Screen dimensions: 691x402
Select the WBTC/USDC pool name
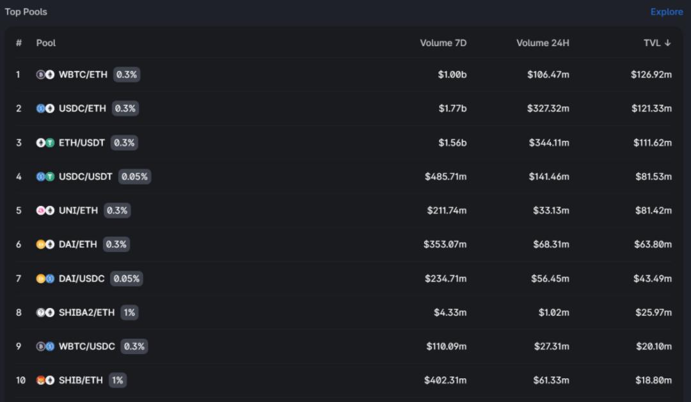tap(87, 346)
